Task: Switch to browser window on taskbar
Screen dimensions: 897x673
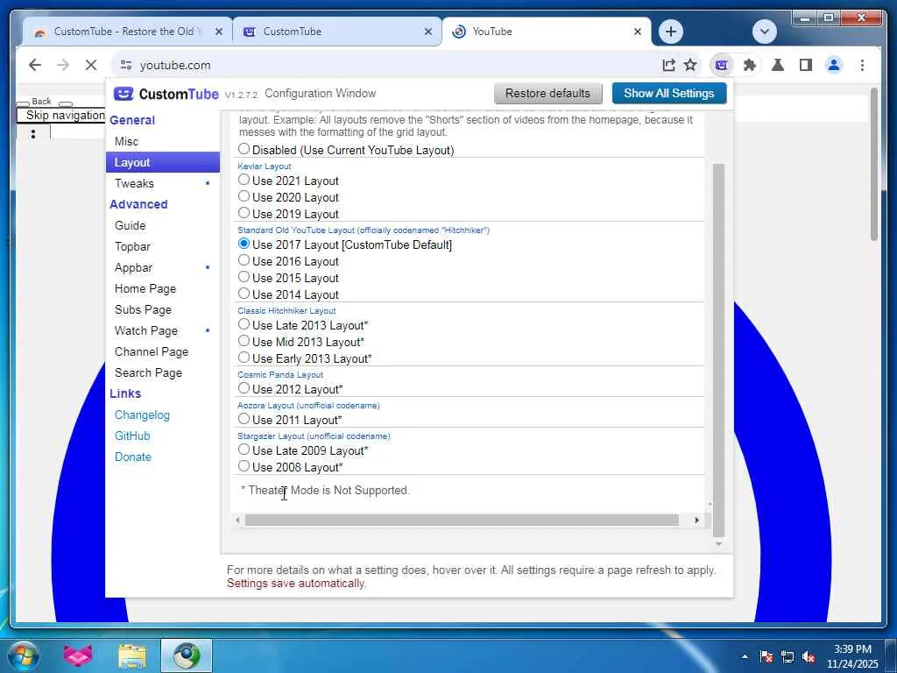Action: point(187,655)
